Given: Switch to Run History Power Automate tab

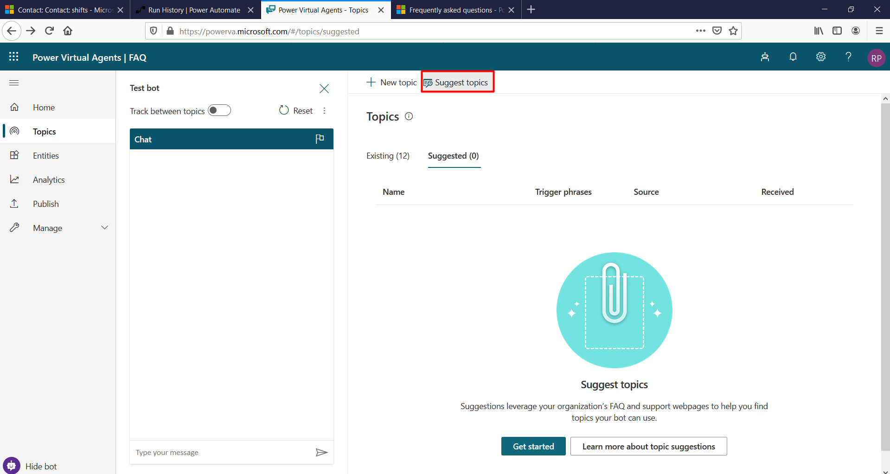Looking at the screenshot, I should click(x=194, y=10).
